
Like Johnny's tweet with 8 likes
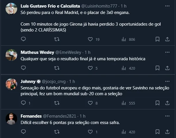coord(90,103)
